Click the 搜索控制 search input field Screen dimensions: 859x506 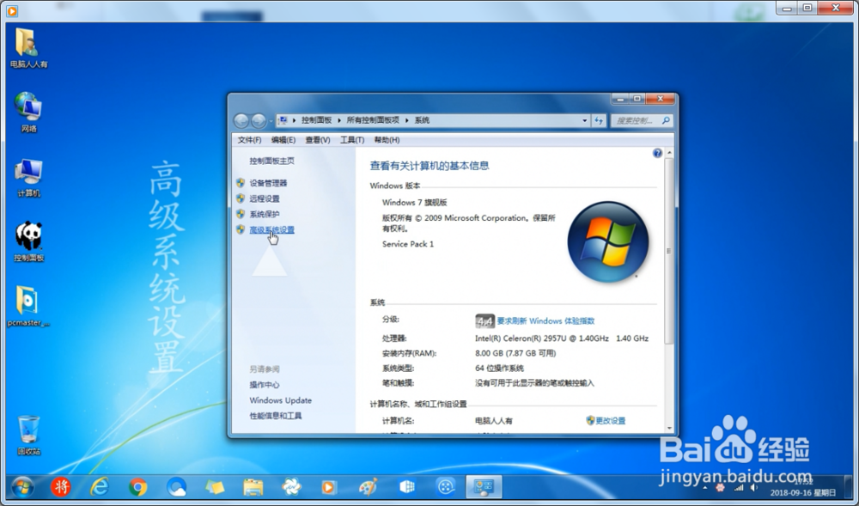click(636, 120)
